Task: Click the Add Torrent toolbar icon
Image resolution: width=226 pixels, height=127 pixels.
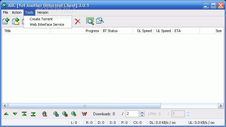Action: pyautogui.click(x=6, y=21)
